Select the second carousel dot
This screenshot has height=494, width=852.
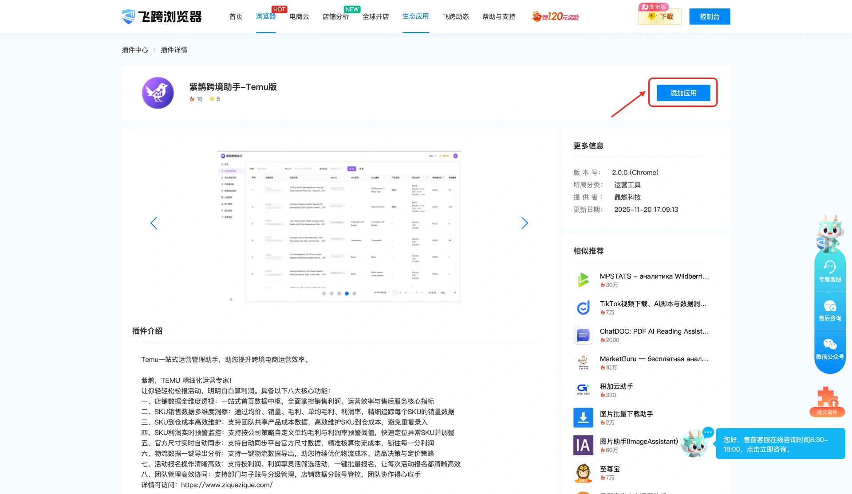331,293
